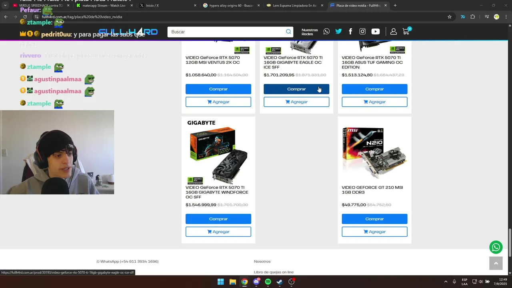The width and height of the screenshot is (512, 288).
Task: Click the ESP LAA language indicator
Action: (464, 282)
